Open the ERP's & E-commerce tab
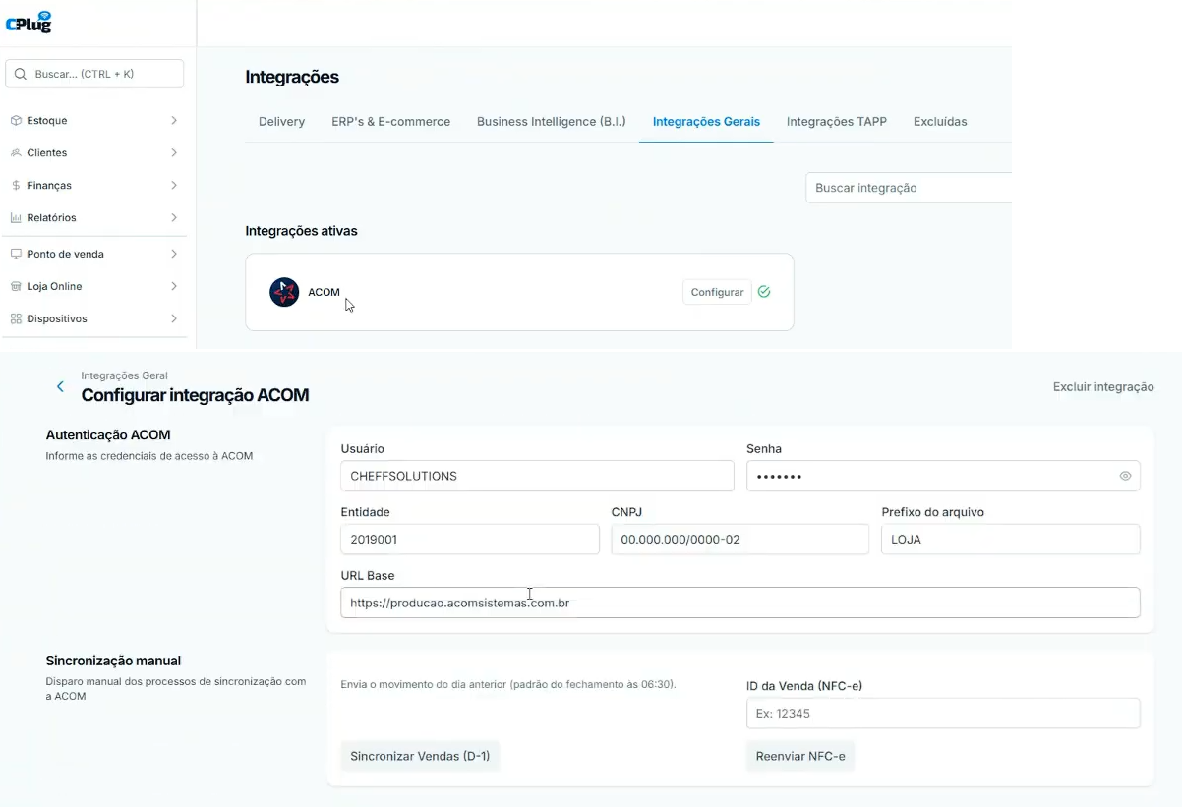Viewport: 1182px width, 807px height. [390, 122]
